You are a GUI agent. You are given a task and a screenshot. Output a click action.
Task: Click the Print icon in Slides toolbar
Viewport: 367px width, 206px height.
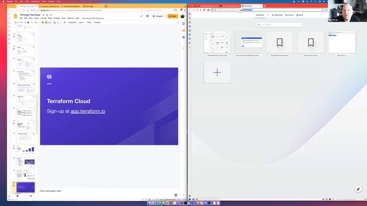(x=28, y=23)
